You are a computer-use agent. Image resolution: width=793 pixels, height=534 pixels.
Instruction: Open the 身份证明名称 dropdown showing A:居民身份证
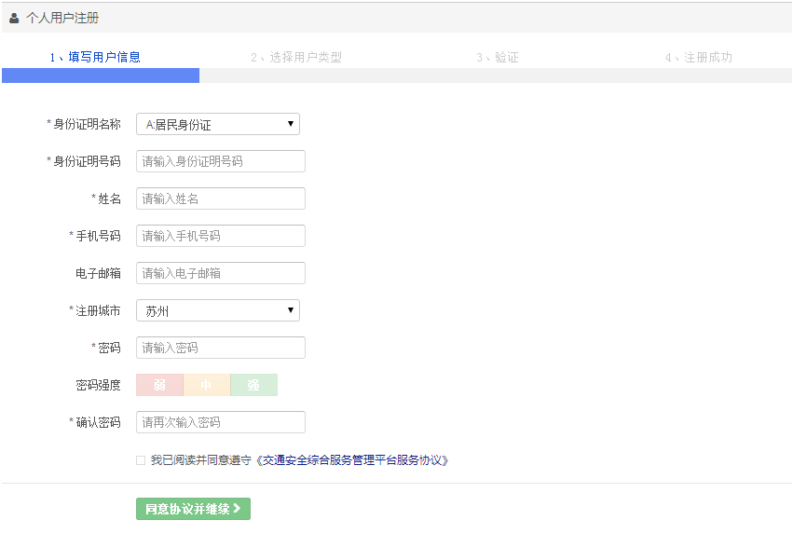pos(218,124)
